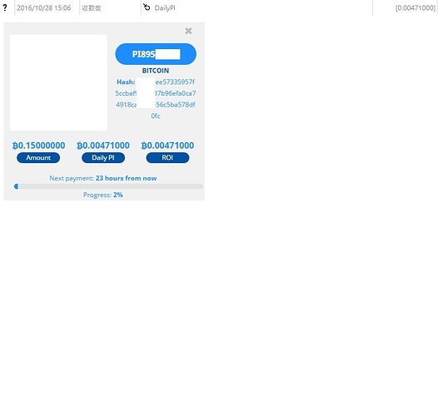
Task: Click the Daily PI button
Action: (103, 158)
